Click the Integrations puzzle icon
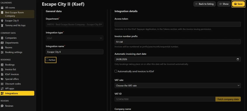 tap(2, 93)
